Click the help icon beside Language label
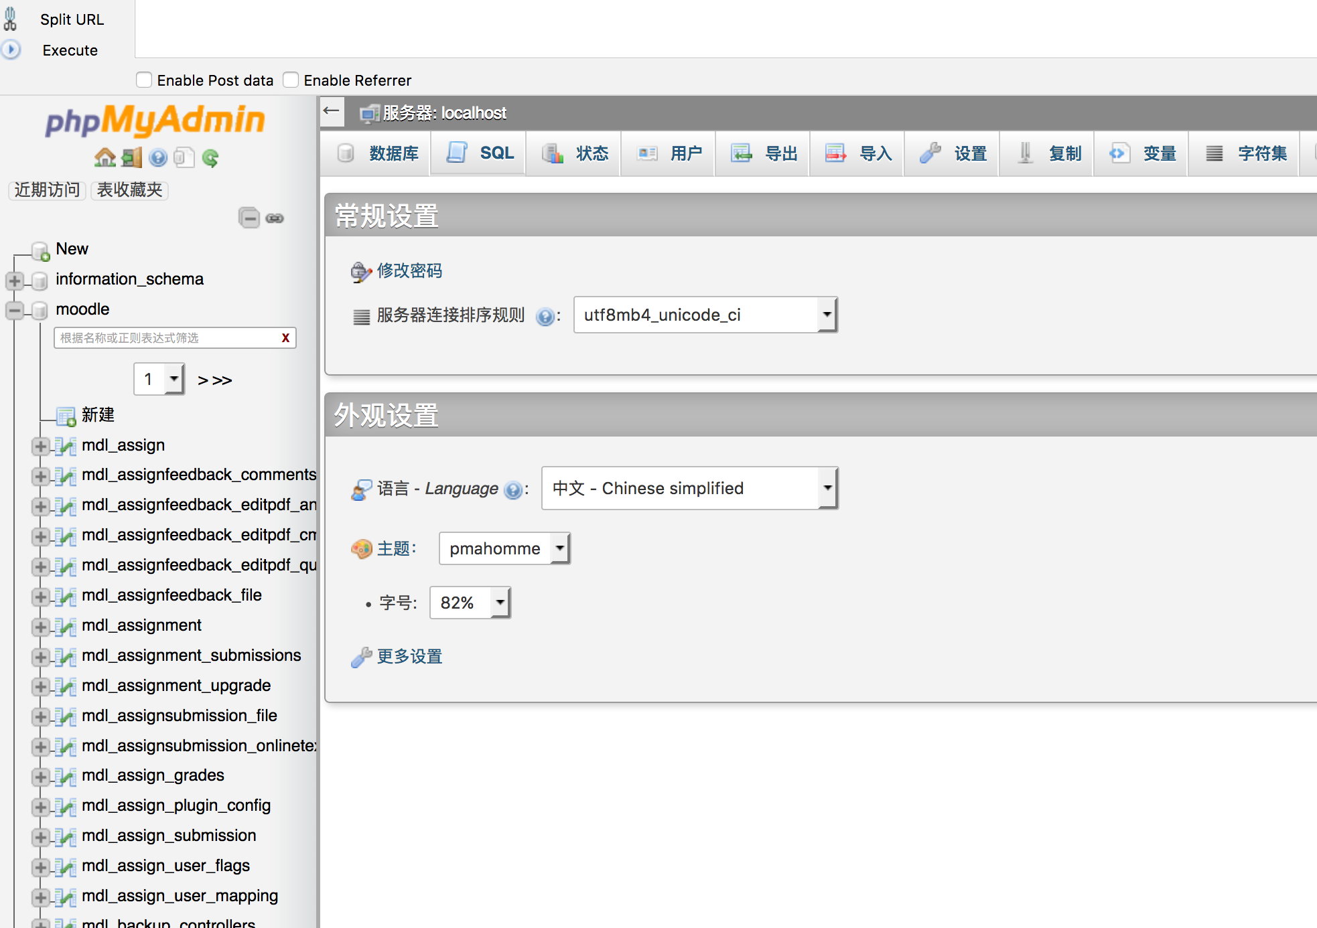 (513, 490)
